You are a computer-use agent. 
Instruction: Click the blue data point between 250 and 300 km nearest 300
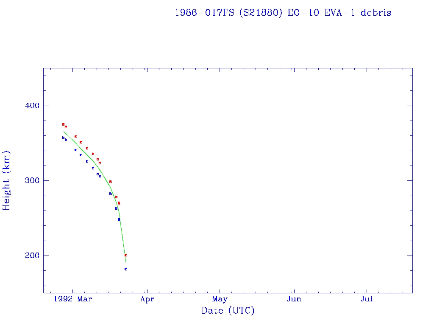111,194
